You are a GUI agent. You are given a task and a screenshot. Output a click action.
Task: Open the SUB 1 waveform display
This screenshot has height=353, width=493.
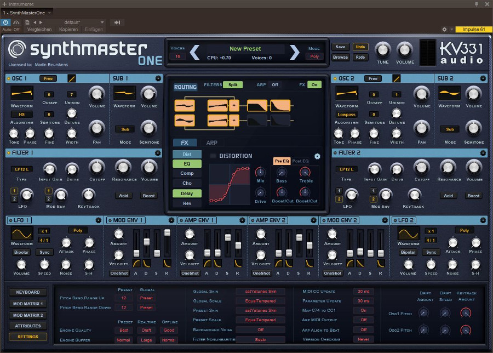click(124, 93)
